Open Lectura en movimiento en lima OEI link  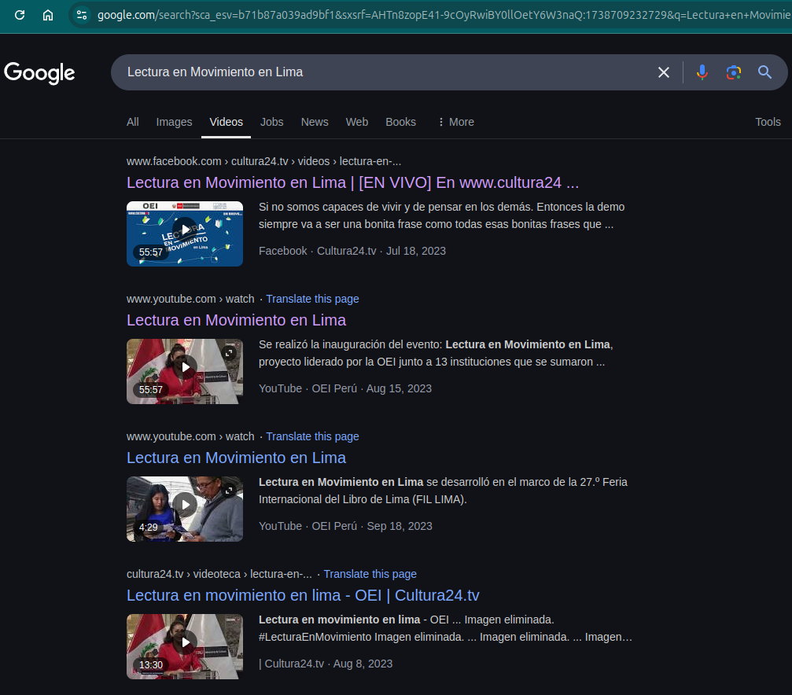(303, 595)
